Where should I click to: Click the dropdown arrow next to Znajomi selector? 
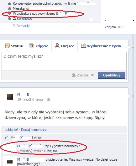(x=92, y=75)
